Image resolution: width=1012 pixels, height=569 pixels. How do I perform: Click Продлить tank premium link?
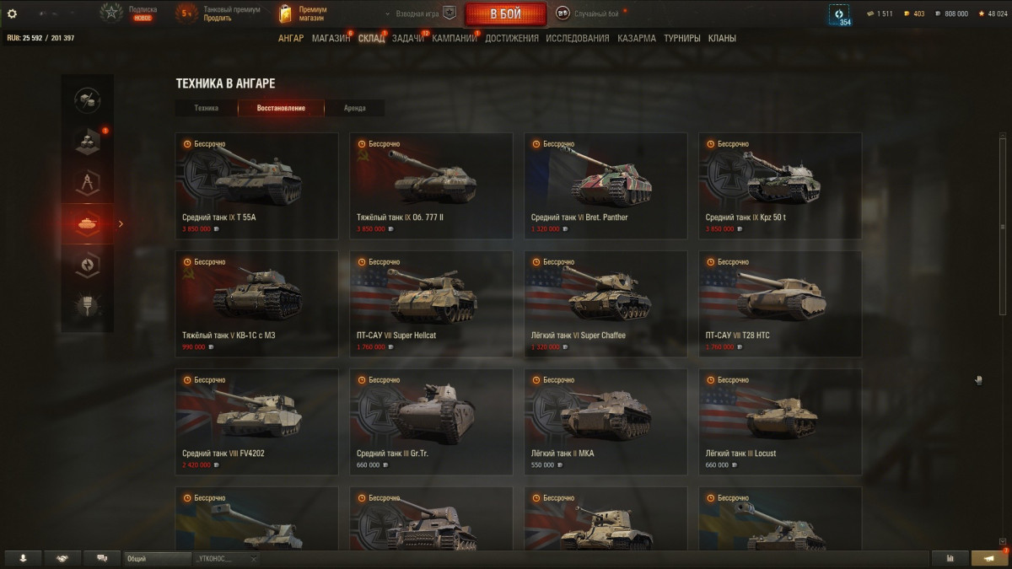pyautogui.click(x=218, y=18)
